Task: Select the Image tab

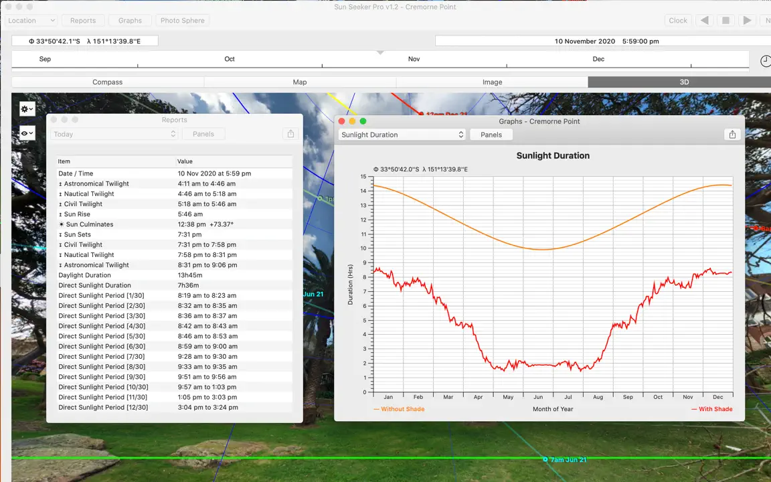Action: click(x=492, y=82)
